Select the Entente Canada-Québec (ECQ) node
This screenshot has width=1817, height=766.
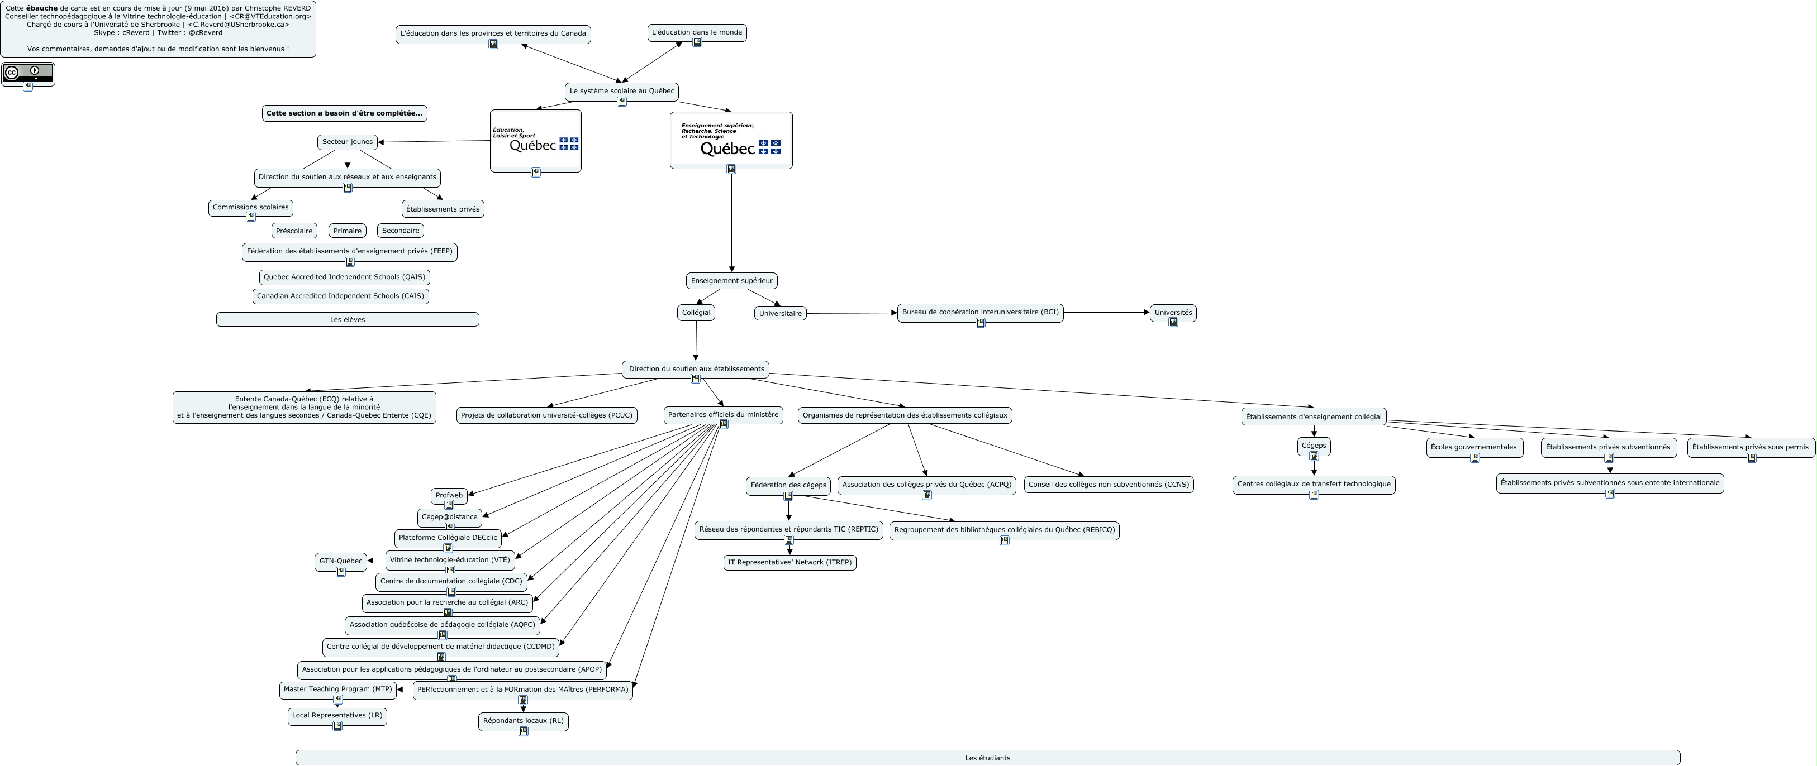(304, 408)
